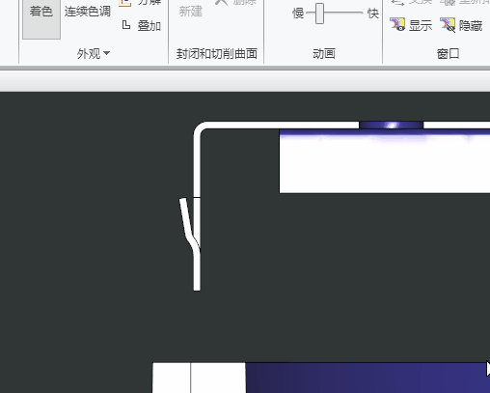Choose the 叠加 overlay option label
Screen dimensions: 490x393
coord(150,26)
